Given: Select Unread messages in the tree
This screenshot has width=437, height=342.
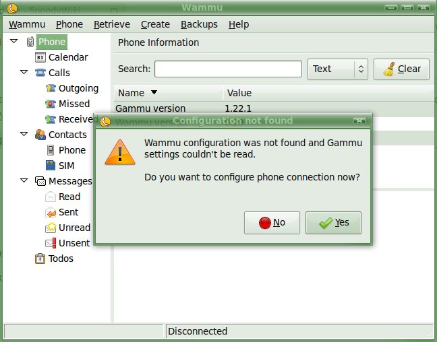Looking at the screenshot, I should tap(74, 228).
